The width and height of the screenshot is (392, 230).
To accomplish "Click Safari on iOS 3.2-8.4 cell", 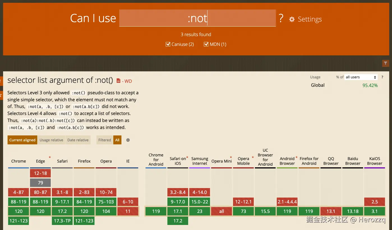I will [x=178, y=192].
